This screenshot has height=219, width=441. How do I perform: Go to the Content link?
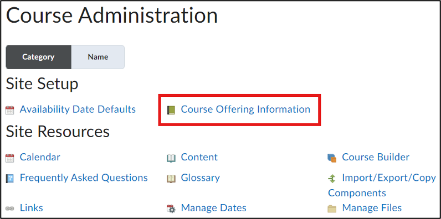tap(199, 157)
